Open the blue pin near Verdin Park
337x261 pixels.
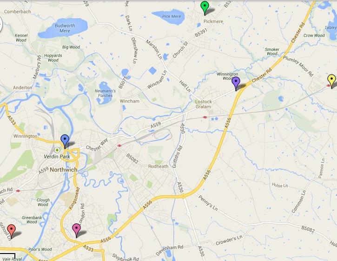[x=65, y=141]
